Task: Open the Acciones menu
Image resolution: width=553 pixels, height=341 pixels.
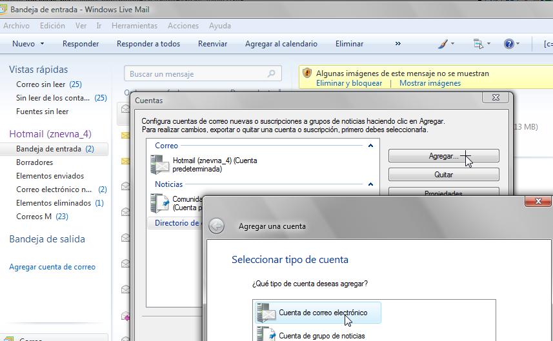Action: pos(183,26)
